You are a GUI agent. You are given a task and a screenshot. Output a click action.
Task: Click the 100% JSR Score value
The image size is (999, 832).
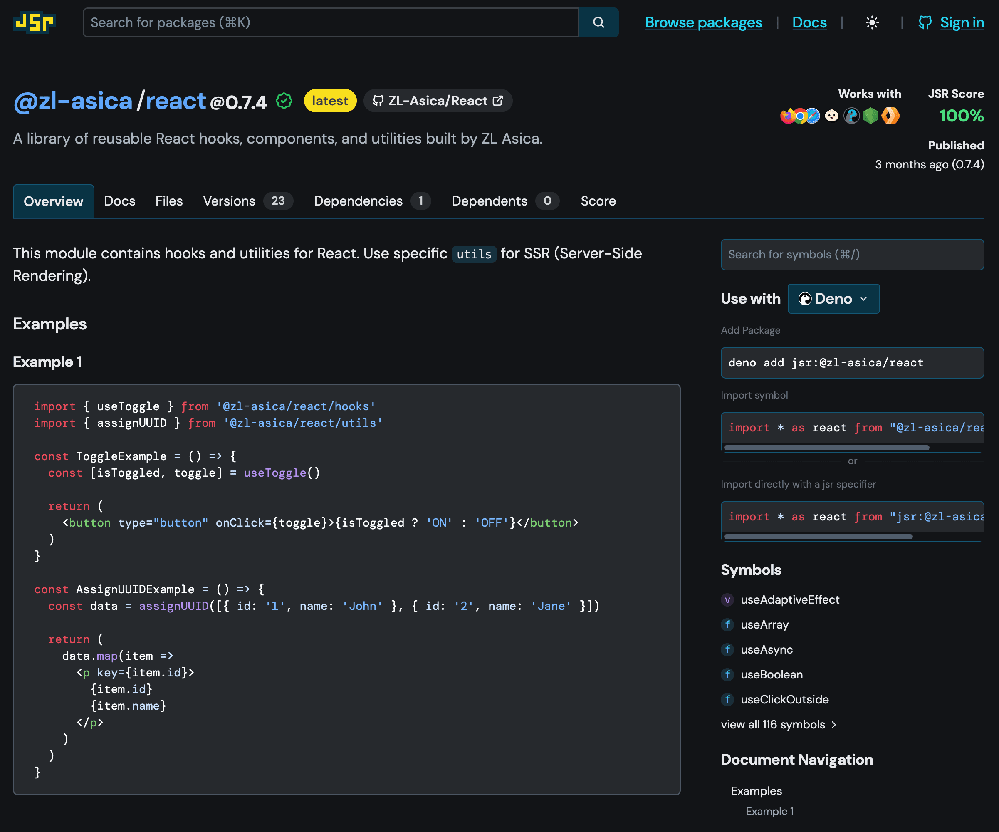(x=962, y=116)
